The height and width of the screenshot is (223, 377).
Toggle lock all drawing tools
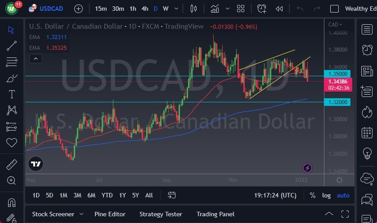click(x=11, y=218)
